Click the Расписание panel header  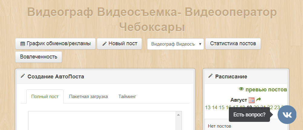(246, 77)
